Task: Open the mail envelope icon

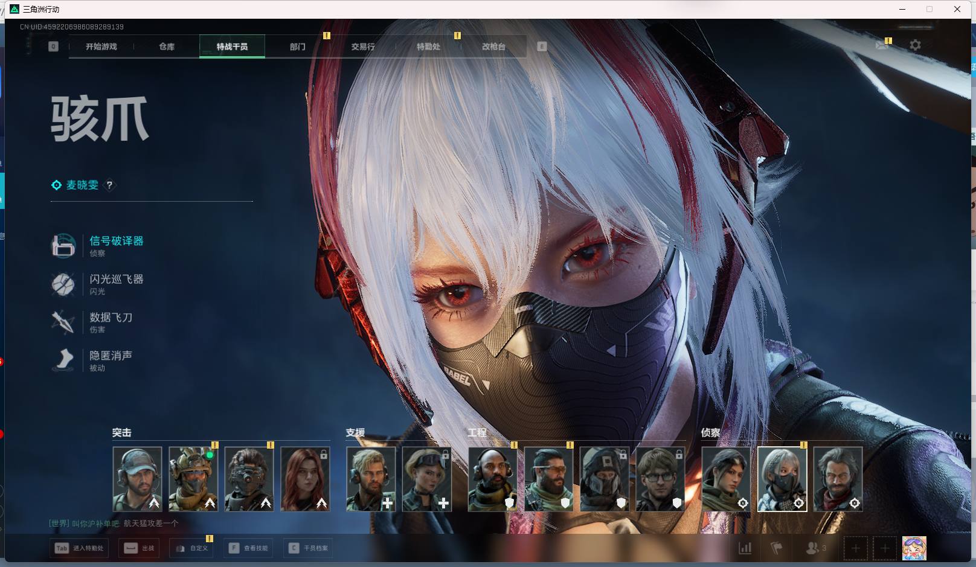Action: tap(882, 45)
